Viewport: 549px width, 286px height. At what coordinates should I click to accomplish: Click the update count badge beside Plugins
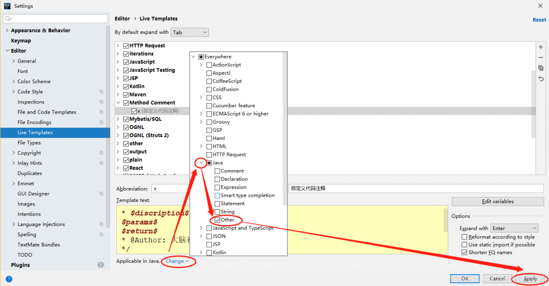click(101, 265)
